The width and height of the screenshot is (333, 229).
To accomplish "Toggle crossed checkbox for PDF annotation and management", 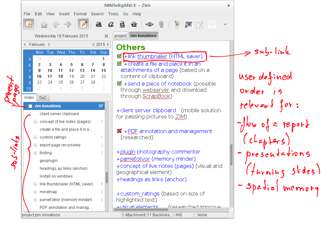I will 119,131.
